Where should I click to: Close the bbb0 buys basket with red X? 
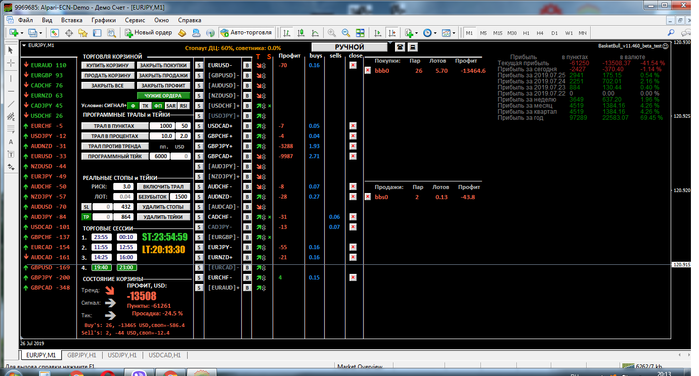[368, 71]
